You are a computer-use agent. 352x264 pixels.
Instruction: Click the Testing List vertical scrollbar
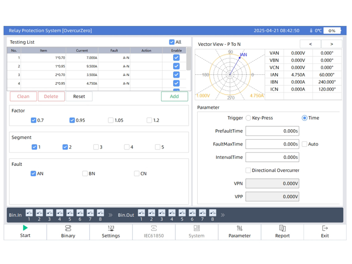coord(188,59)
